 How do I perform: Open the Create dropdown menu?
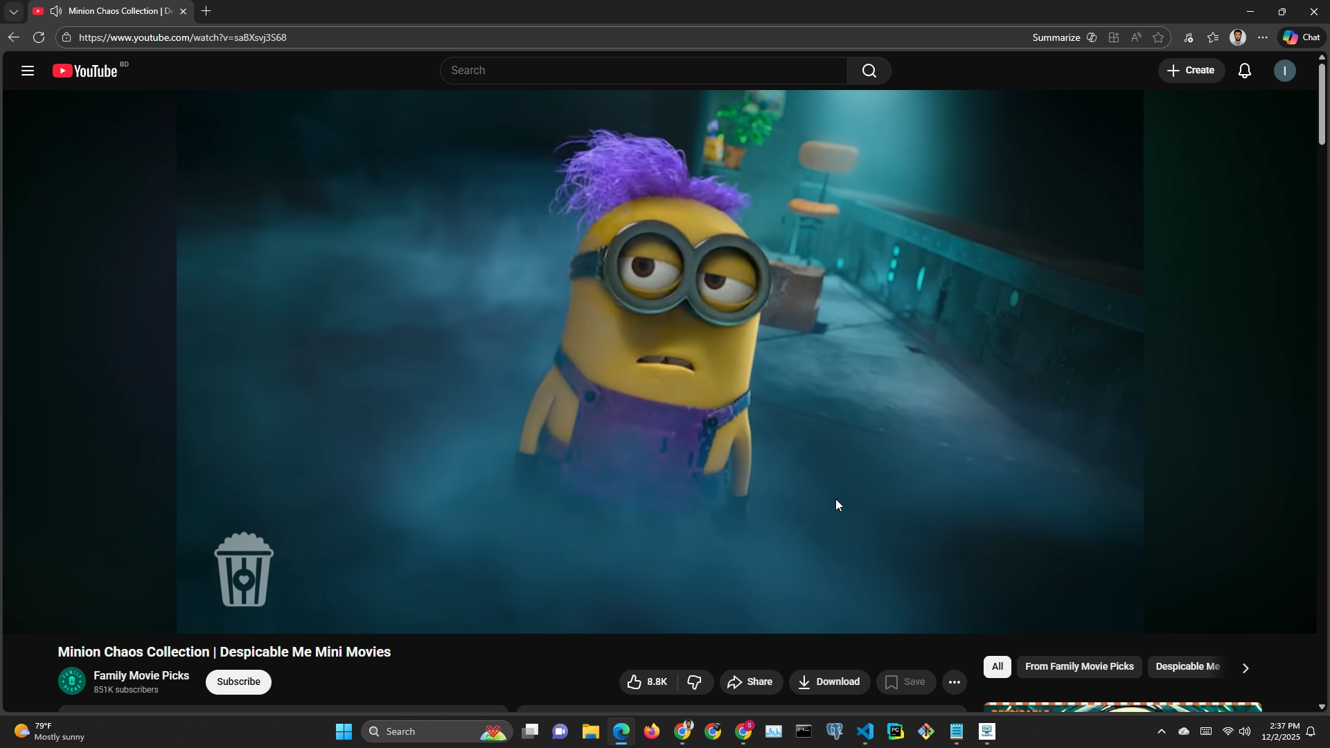coord(1191,71)
